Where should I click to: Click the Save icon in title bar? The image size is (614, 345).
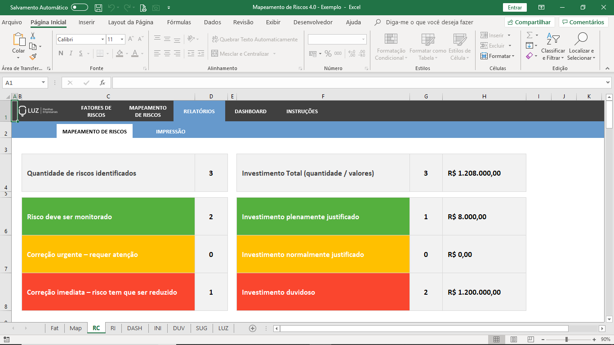click(98, 8)
